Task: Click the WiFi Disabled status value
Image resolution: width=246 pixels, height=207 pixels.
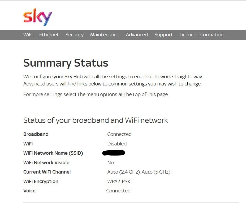Action: [117, 144]
